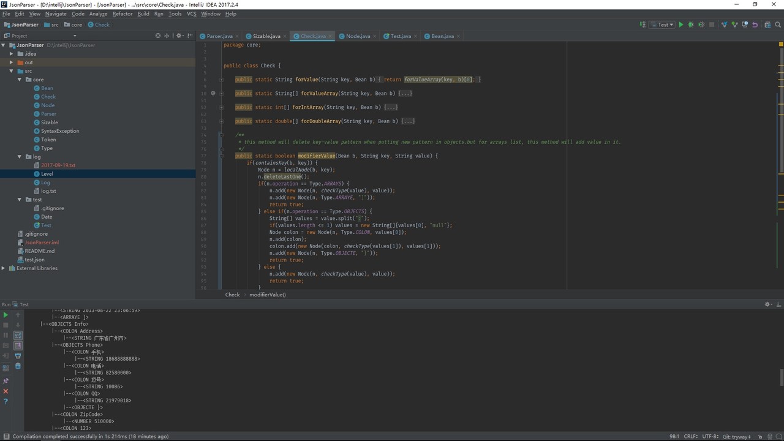Image resolution: width=784 pixels, height=441 pixels.
Task: Start Debug for the Test configuration
Action: 691,24
